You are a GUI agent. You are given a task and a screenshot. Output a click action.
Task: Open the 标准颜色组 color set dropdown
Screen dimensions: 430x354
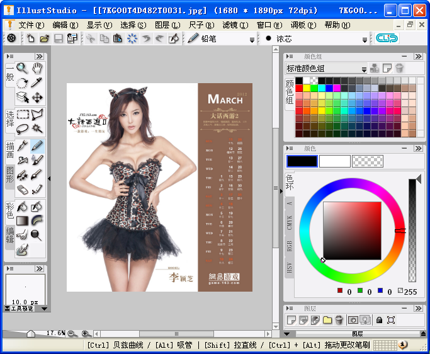364,69
